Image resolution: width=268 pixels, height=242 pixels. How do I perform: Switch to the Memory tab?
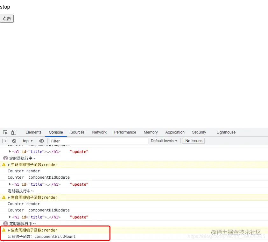click(151, 132)
